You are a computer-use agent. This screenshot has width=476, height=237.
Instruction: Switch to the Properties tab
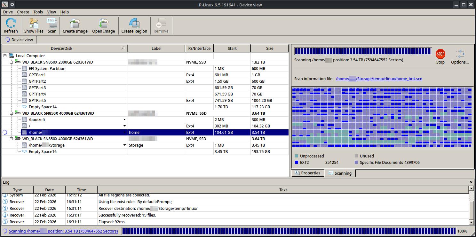[x=308, y=173]
